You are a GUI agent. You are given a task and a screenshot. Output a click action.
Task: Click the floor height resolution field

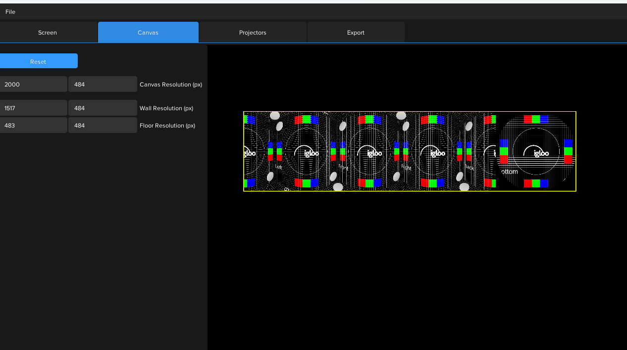click(x=103, y=125)
